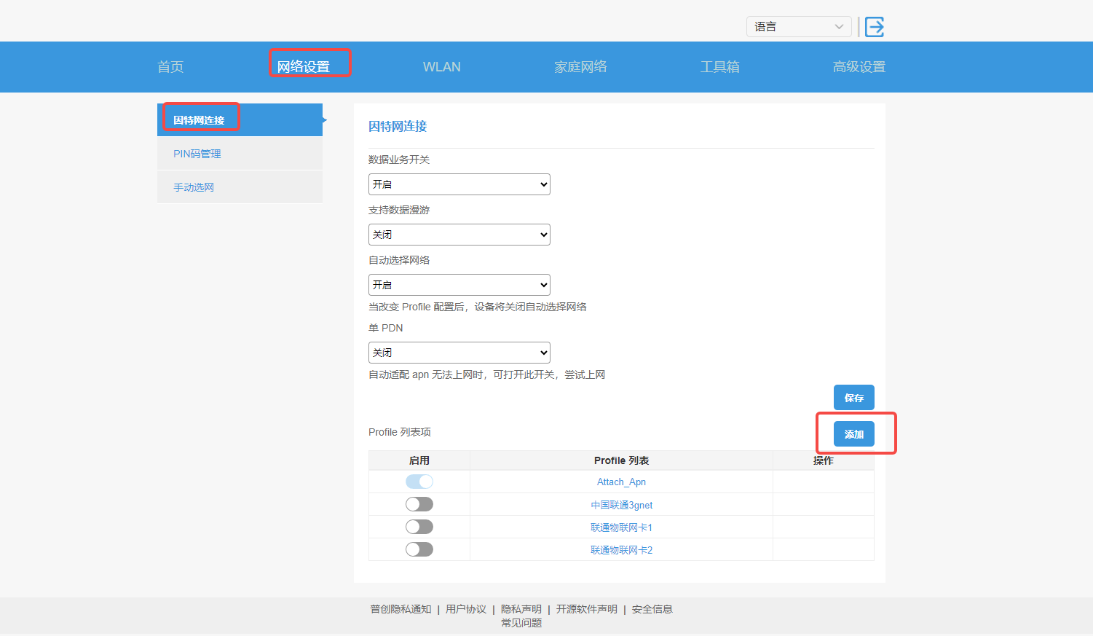Open the 家庭网络 tab

(x=580, y=67)
